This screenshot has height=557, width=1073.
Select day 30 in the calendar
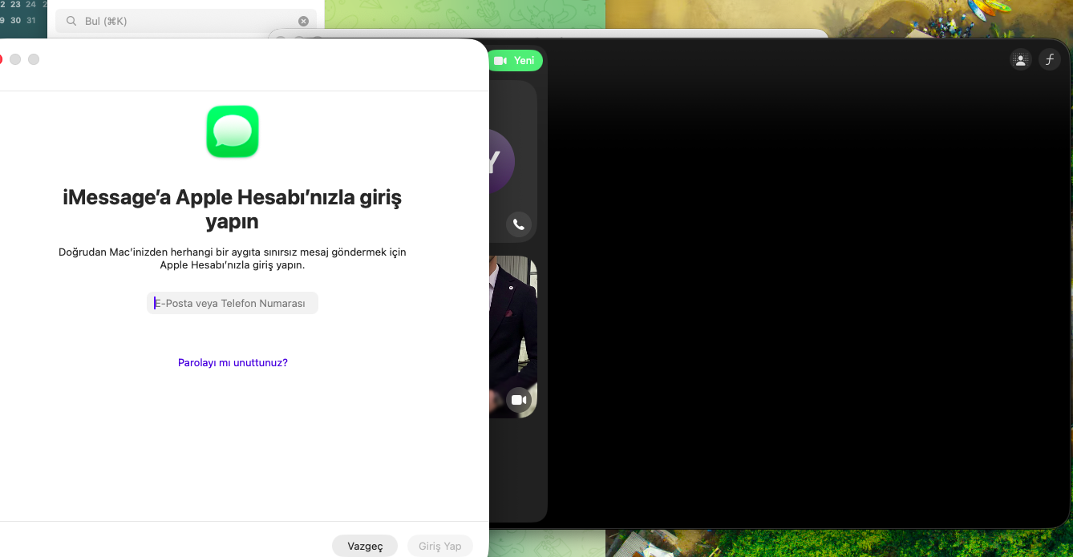tap(15, 20)
